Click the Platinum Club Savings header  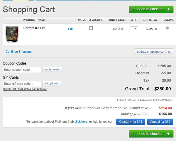point(145,100)
